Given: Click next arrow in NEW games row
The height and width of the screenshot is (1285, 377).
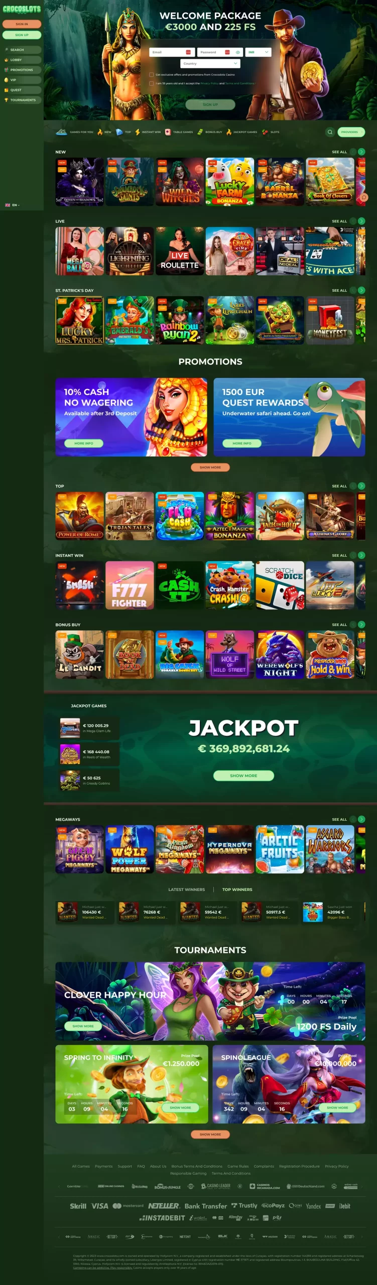Looking at the screenshot, I should (x=361, y=152).
